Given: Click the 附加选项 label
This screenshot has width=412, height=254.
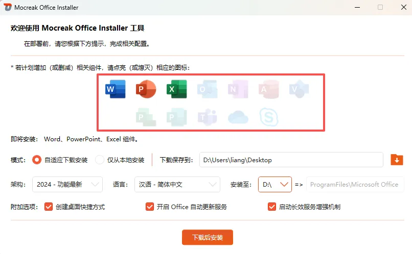Looking at the screenshot, I should (24, 207).
